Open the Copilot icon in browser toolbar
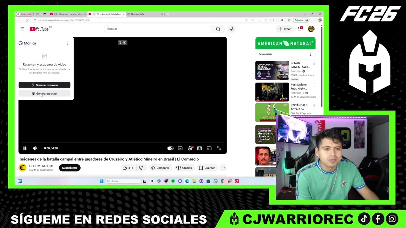 tap(320, 20)
